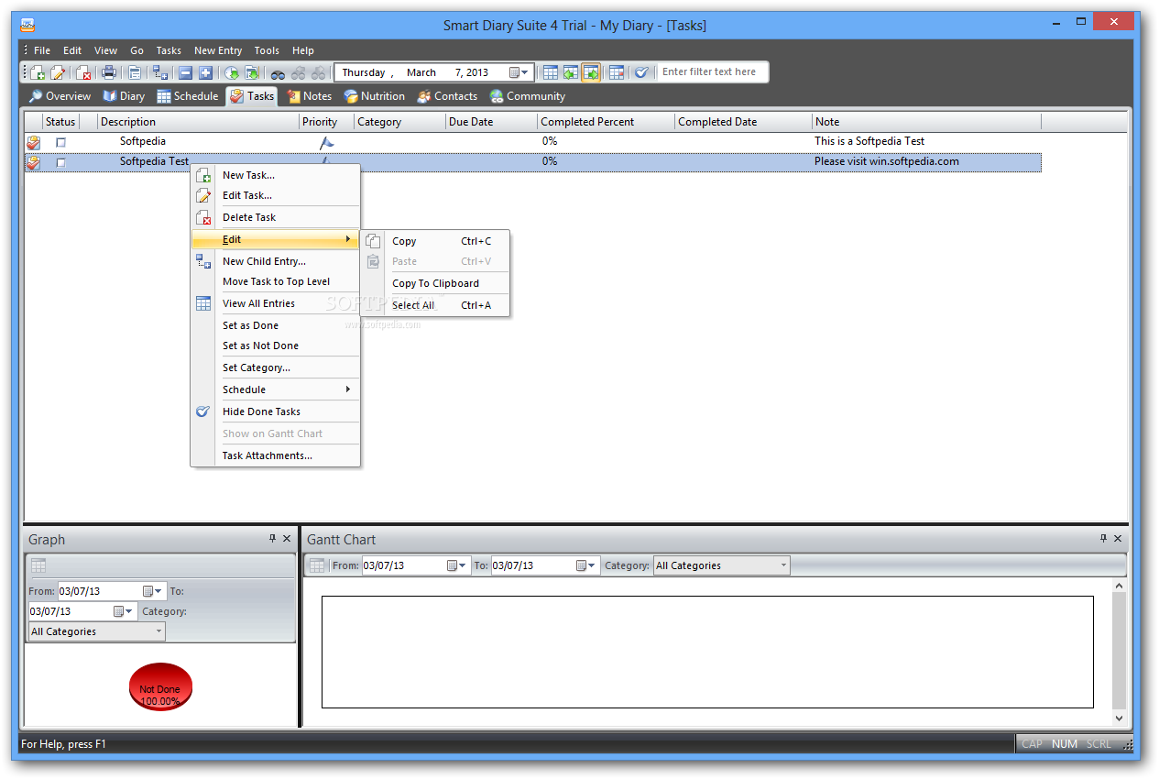Choose Task Attachments... in the context menu

[276, 455]
